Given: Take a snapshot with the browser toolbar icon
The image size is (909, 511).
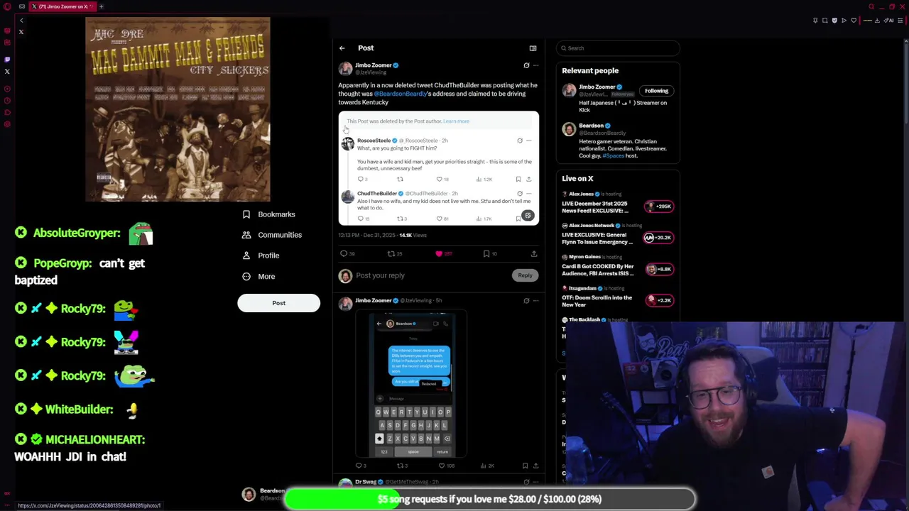Looking at the screenshot, I should tap(825, 21).
